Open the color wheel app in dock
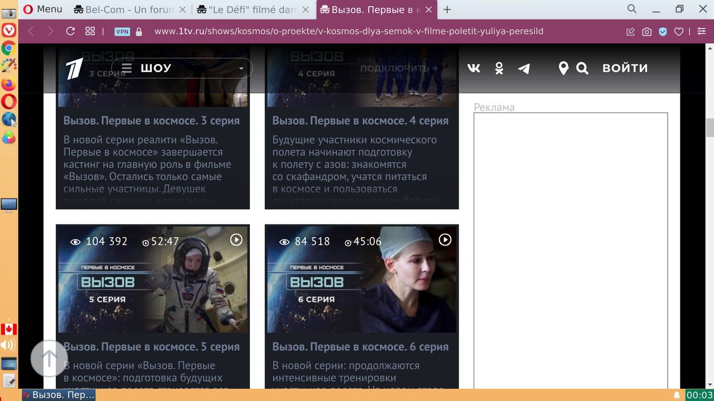714x401 pixels. point(8,138)
